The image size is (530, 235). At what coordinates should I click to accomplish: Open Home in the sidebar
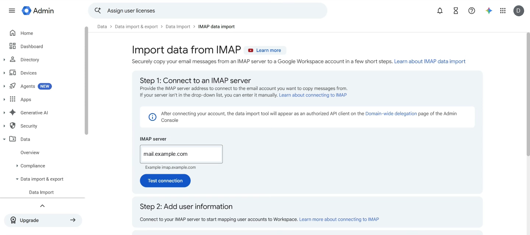click(27, 33)
